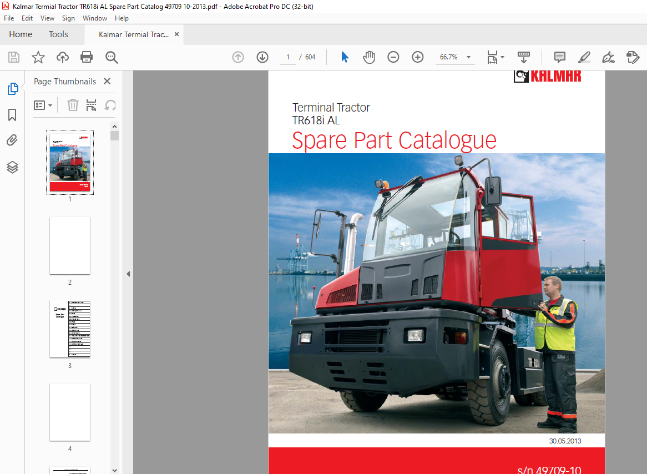Image resolution: width=647 pixels, height=474 pixels.
Task: Select blank page 2 thumbnail
Action: 70,246
